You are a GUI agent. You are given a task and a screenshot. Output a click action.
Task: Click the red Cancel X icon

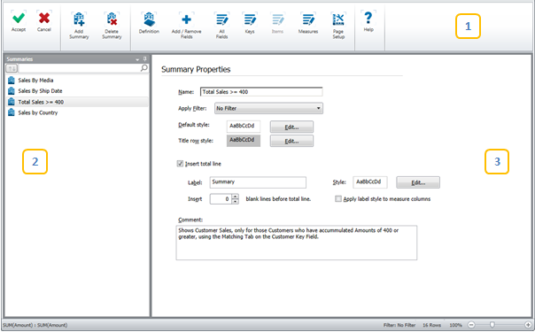[44, 18]
